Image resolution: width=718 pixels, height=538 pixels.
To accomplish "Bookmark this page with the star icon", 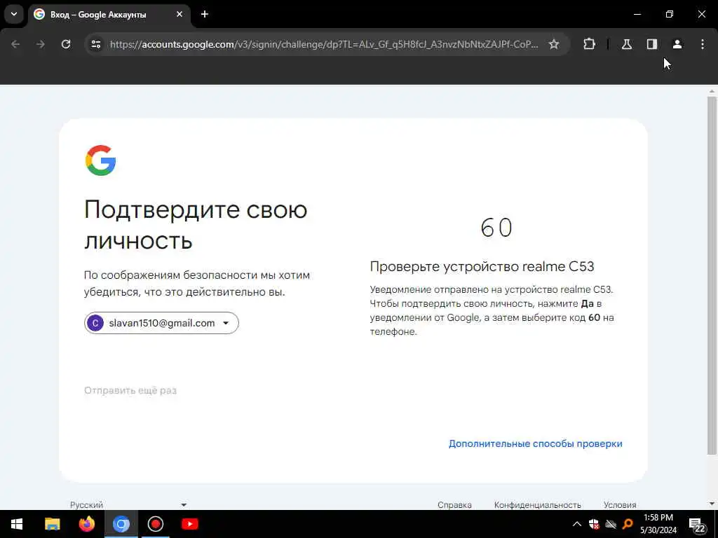I will pyautogui.click(x=554, y=44).
